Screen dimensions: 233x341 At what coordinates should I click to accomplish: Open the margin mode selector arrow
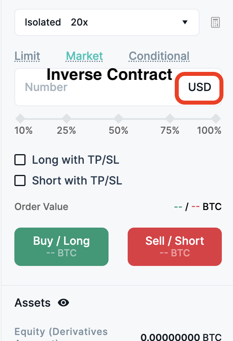click(x=185, y=23)
